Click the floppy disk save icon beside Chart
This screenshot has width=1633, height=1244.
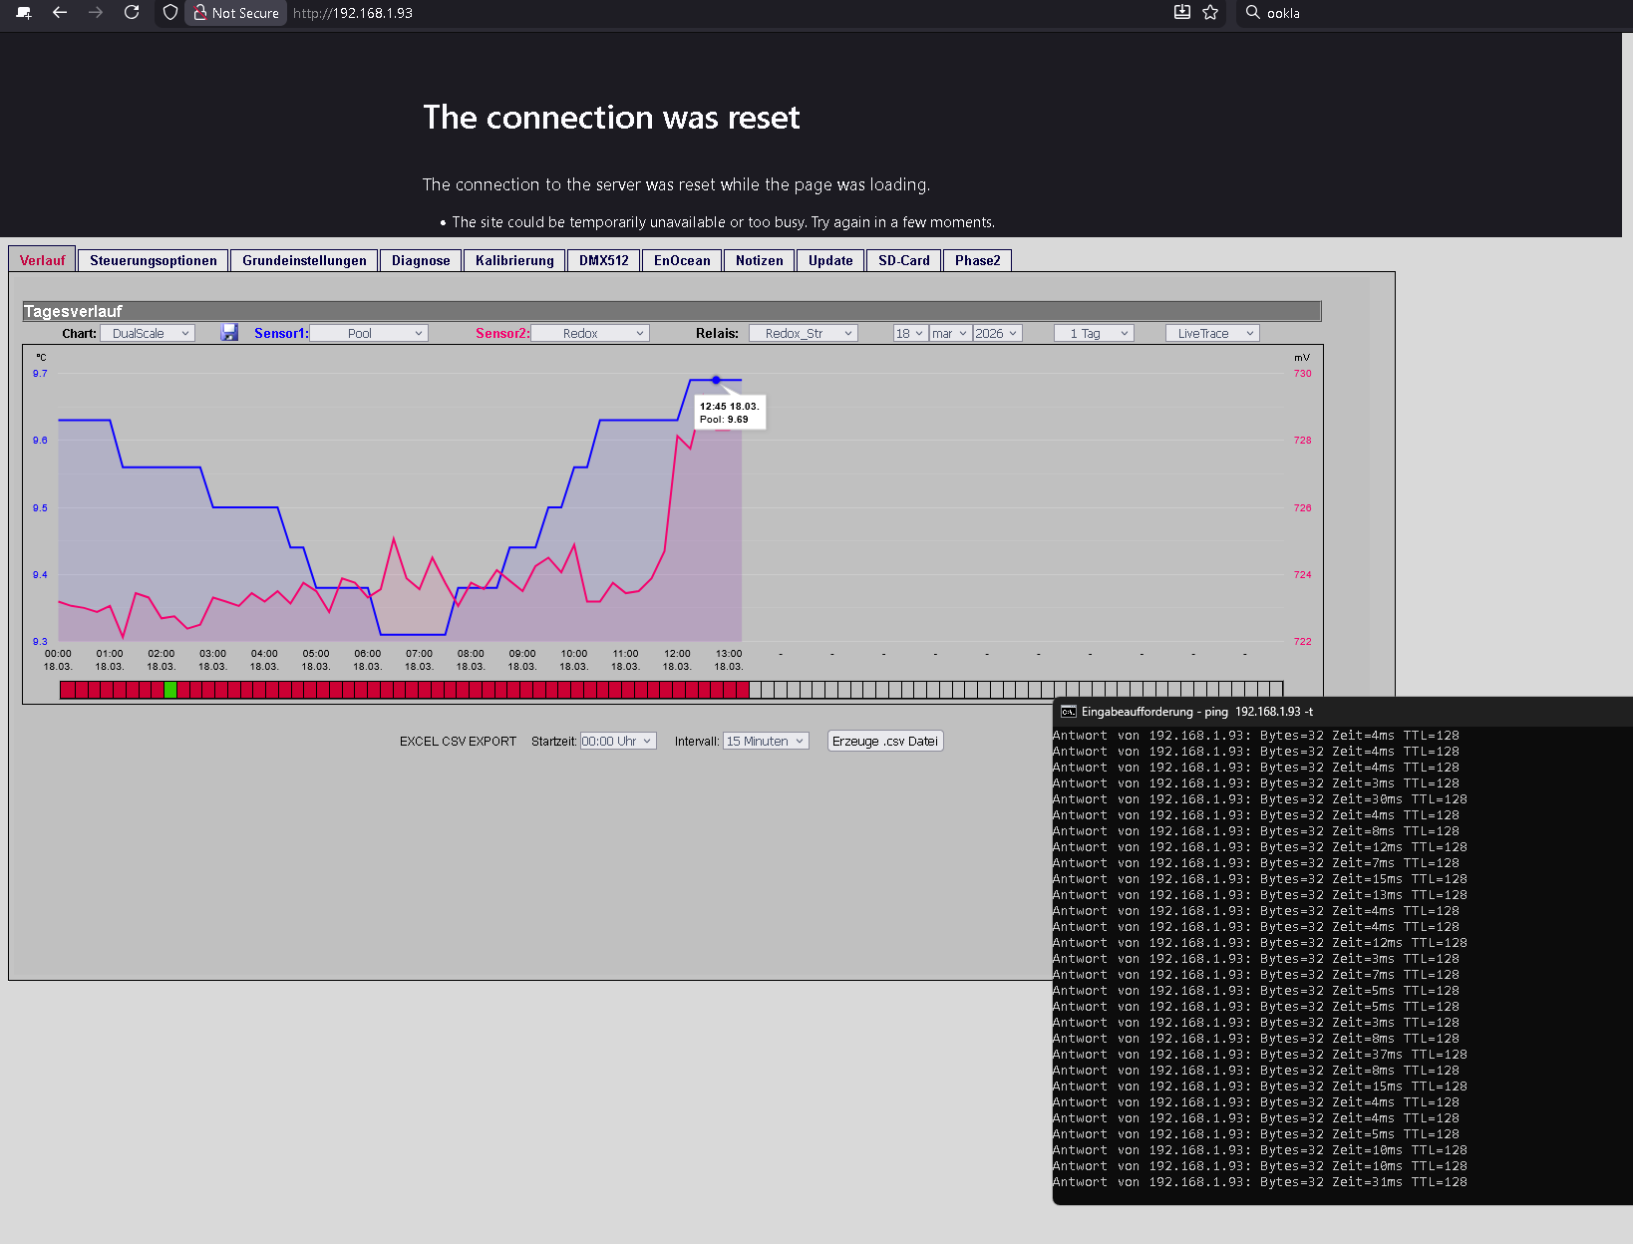229,333
